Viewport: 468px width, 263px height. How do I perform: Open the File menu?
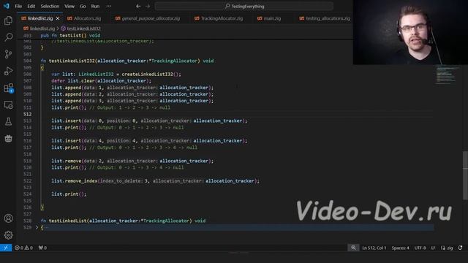tap(18, 6)
